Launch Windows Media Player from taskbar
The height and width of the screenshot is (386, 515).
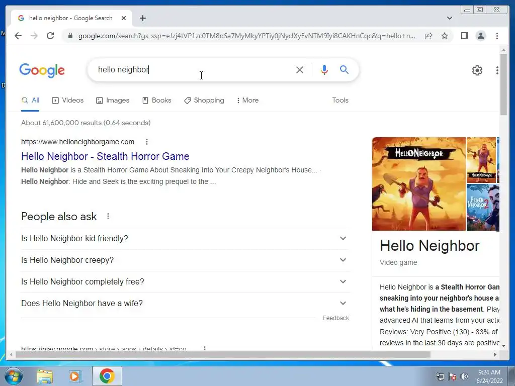pos(75,376)
